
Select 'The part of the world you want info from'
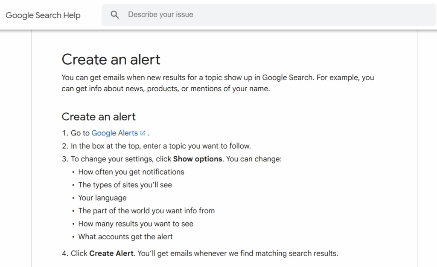[x=146, y=211]
